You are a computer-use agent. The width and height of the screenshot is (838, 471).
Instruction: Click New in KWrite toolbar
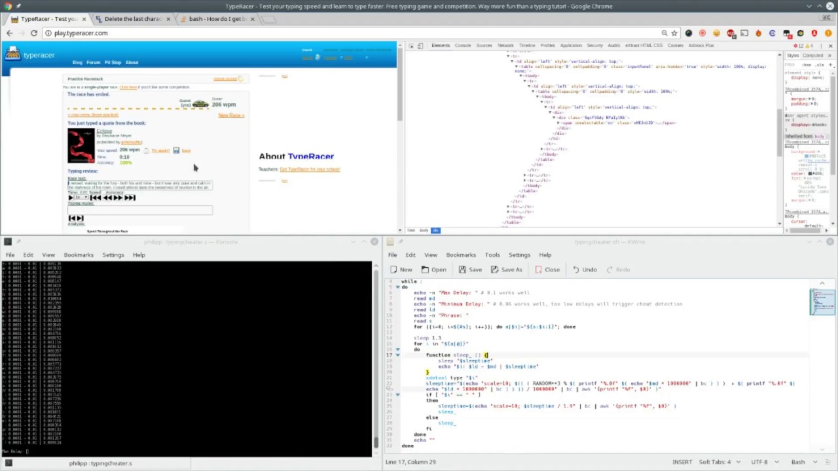(401, 270)
